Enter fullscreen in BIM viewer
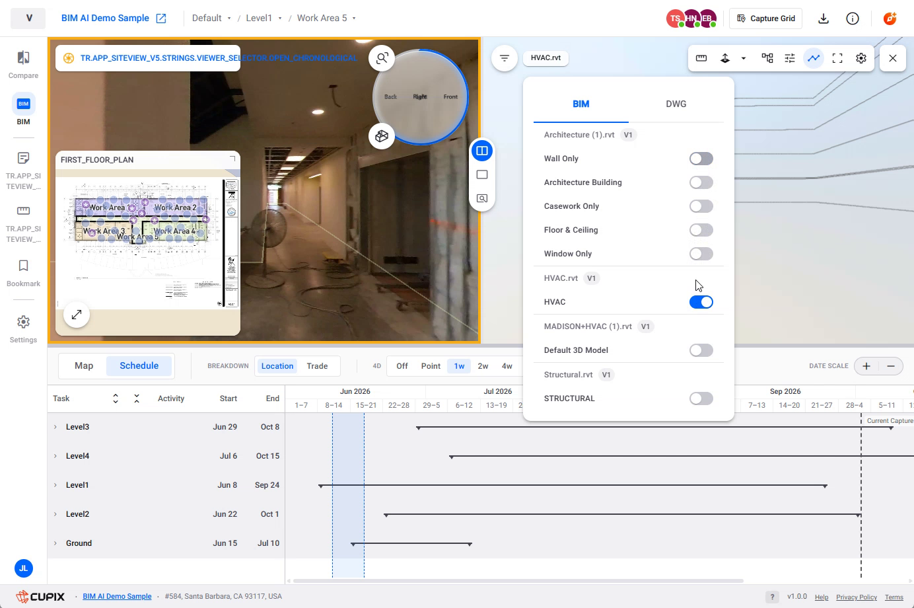 point(837,58)
